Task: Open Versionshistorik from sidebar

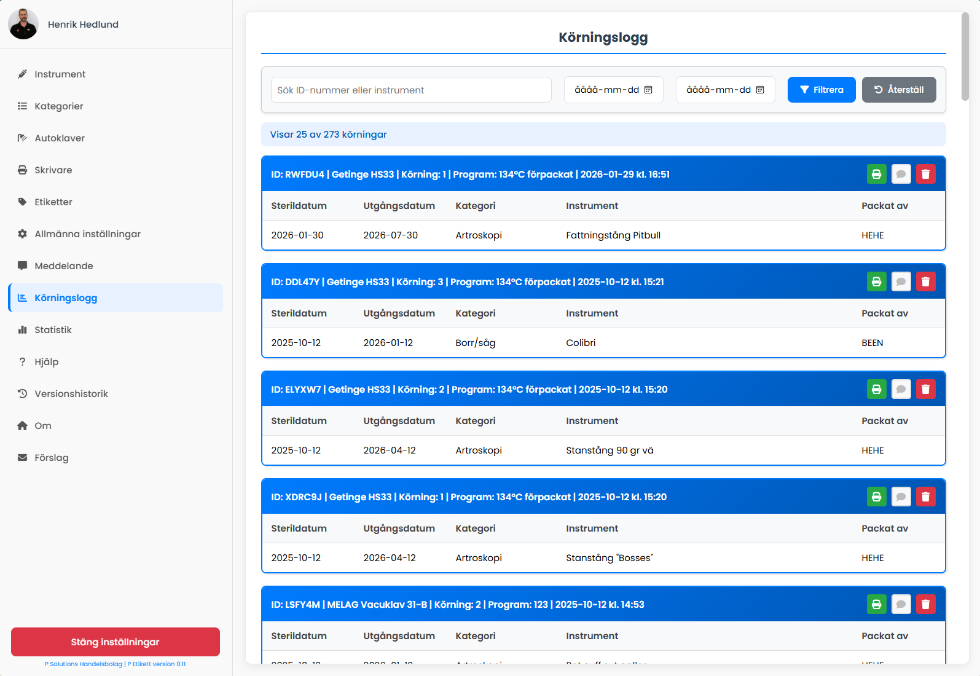Action: (x=71, y=394)
